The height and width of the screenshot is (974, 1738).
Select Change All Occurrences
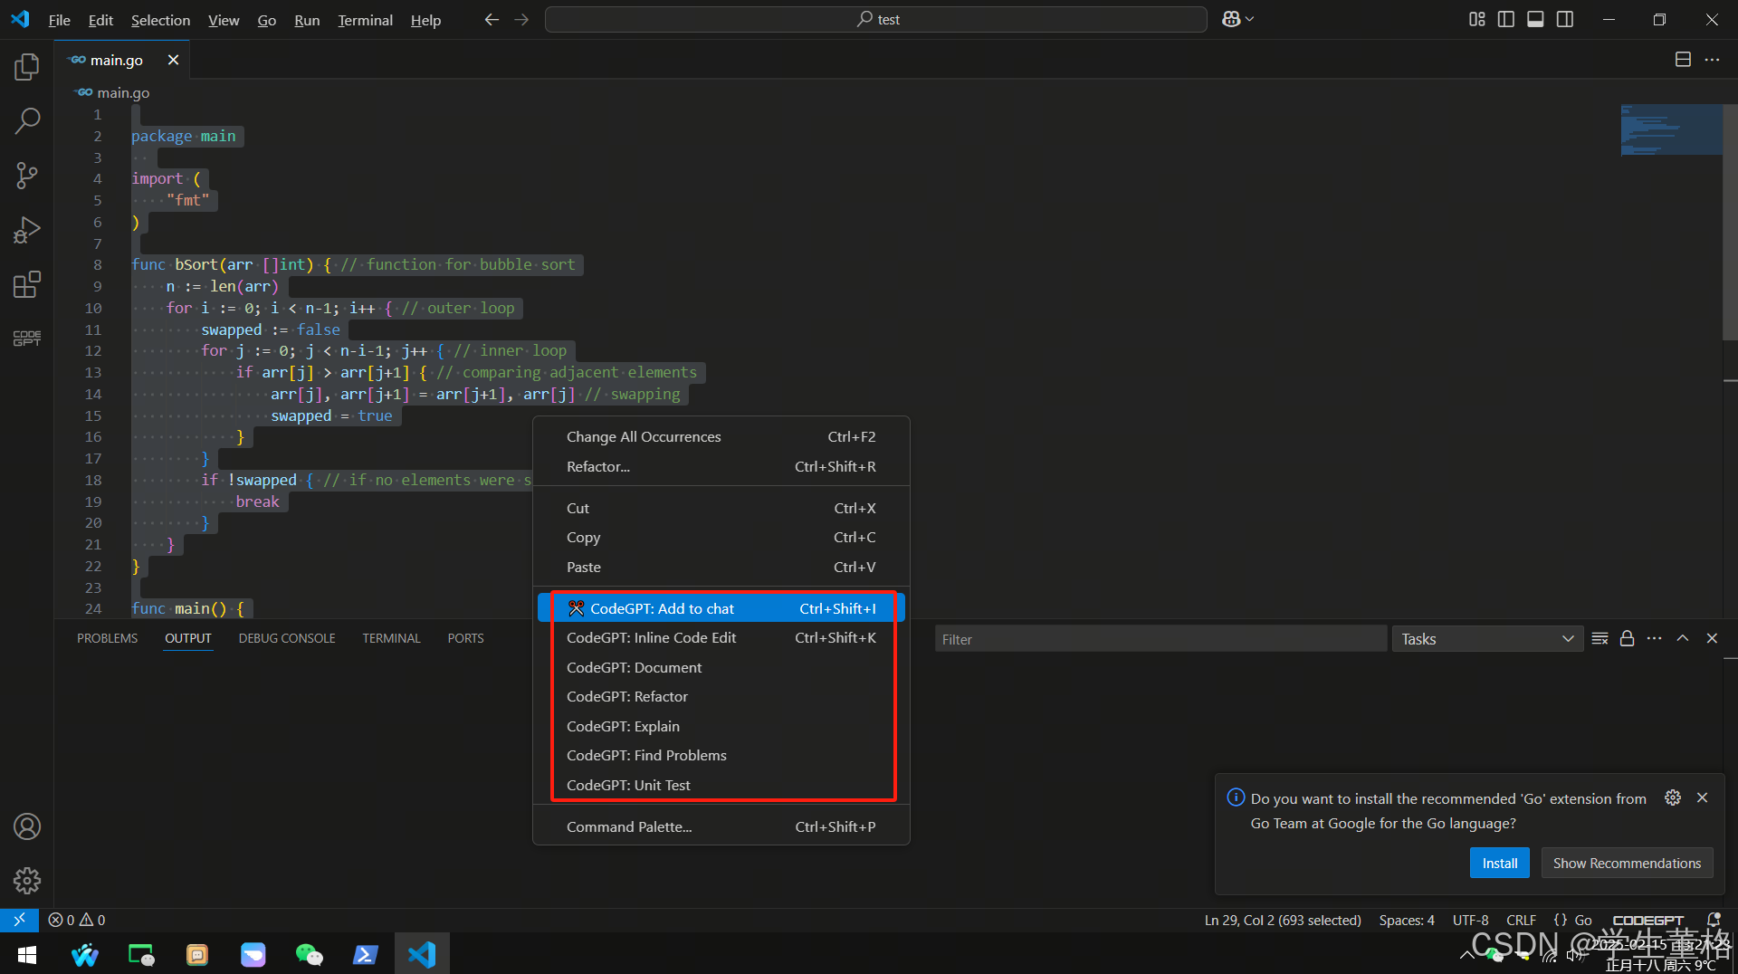tap(721, 436)
